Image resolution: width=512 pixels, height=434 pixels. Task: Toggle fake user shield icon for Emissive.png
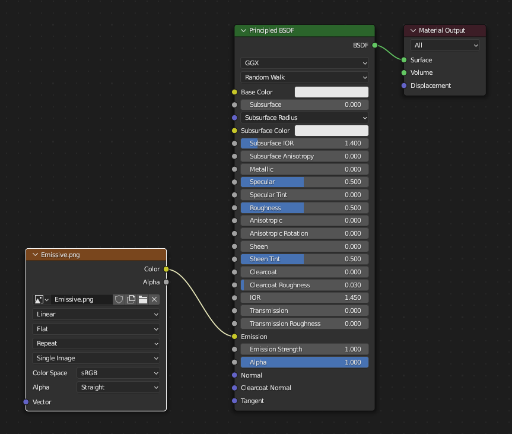[x=119, y=299]
